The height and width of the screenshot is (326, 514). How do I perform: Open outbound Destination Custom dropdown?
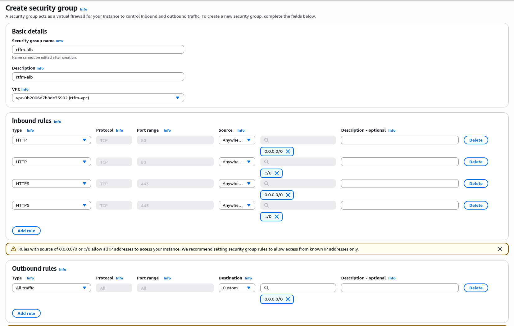[x=237, y=288]
